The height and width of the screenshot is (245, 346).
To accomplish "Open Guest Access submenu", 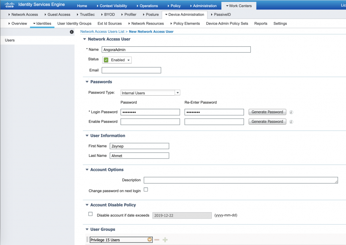I will (57, 15).
